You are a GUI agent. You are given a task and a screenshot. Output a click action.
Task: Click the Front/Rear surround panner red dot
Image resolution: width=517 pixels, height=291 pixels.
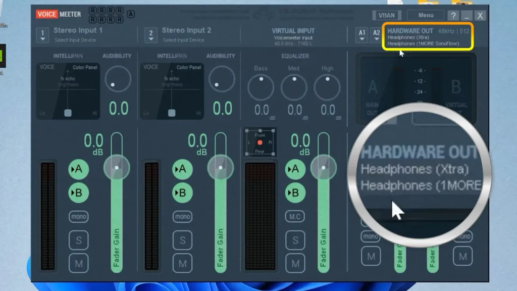(x=260, y=142)
